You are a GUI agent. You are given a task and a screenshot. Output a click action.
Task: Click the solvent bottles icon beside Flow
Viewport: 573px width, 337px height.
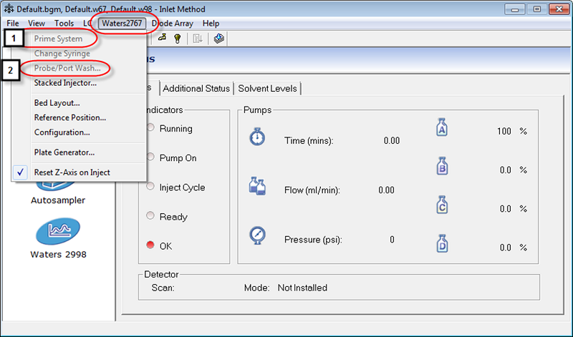coord(257,186)
